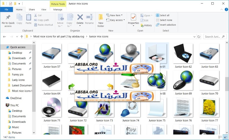Click the Picture Tools contextual tab header
This screenshot has width=229, height=140.
tap(58, 4)
